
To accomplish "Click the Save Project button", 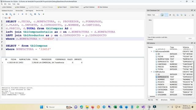I will 74,7.
